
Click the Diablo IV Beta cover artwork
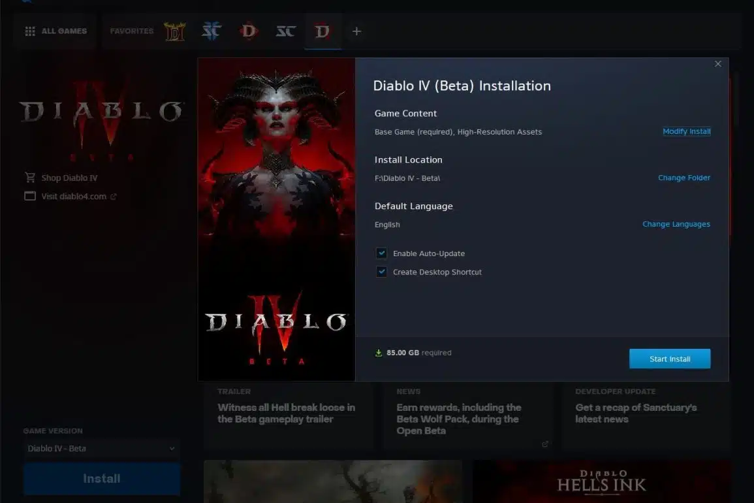(x=277, y=219)
